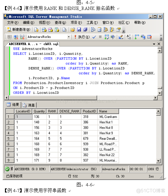Open active files dropdown arrow of editor
The width and height of the screenshot is (168, 196).
coord(154,44)
